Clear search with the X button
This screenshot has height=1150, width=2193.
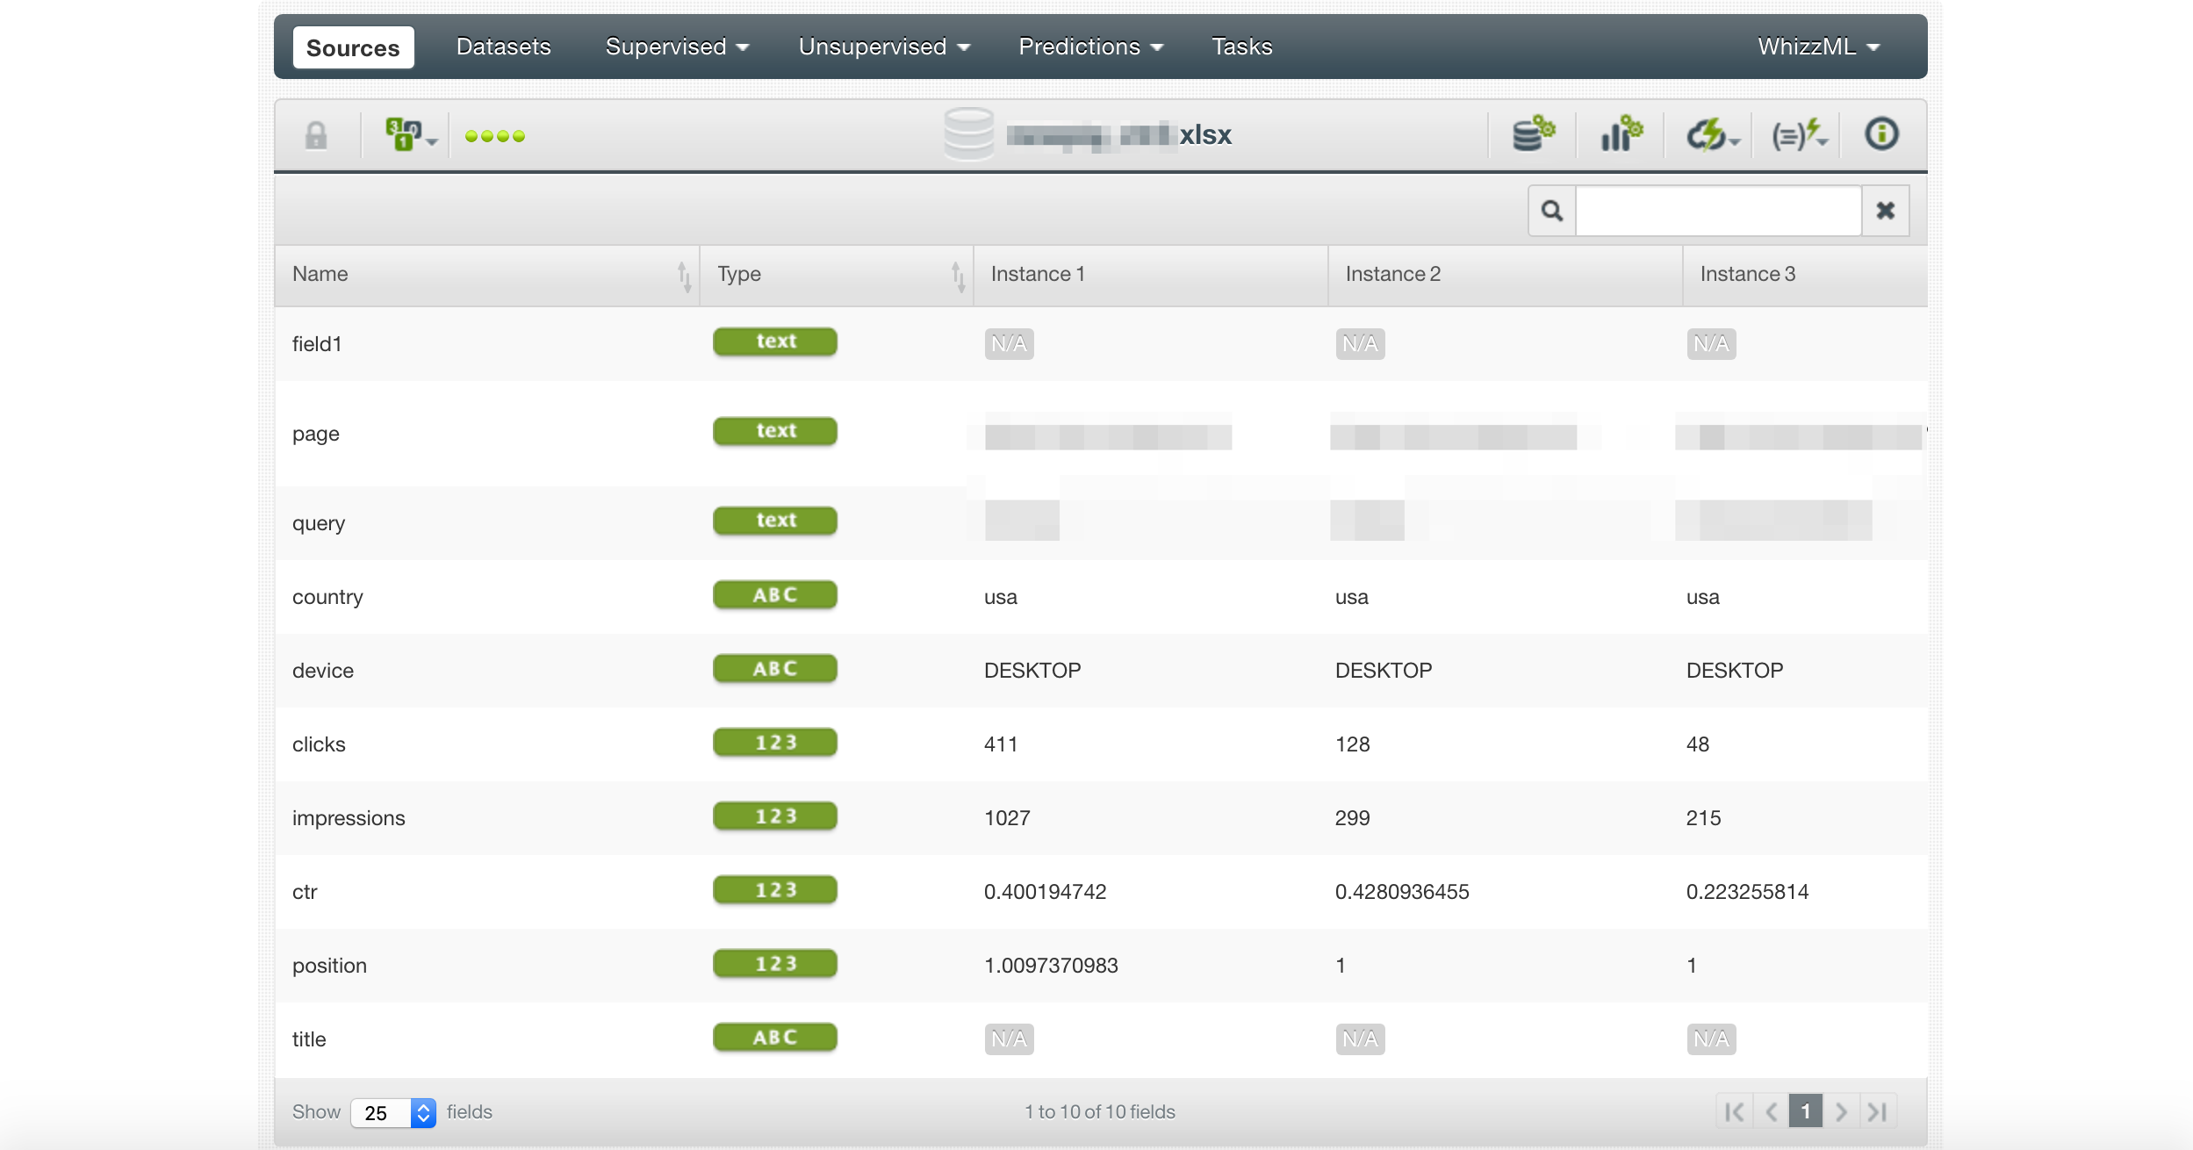(1885, 211)
